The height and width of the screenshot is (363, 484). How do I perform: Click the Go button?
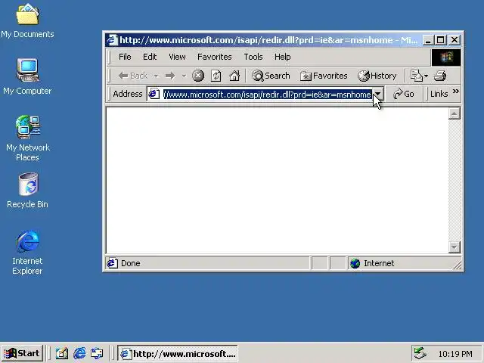click(404, 94)
